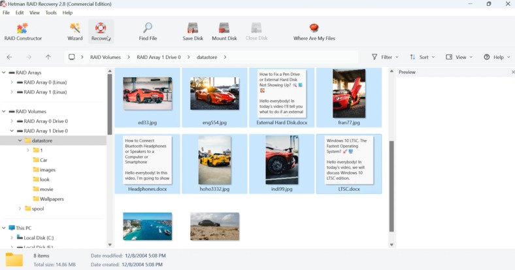
Task: Collapse the RAID Arrays tree node
Action: (x=4, y=73)
